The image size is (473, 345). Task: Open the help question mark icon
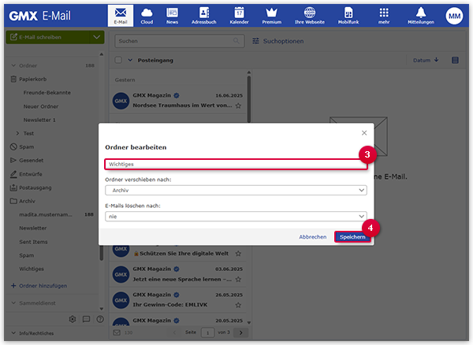(x=100, y=319)
